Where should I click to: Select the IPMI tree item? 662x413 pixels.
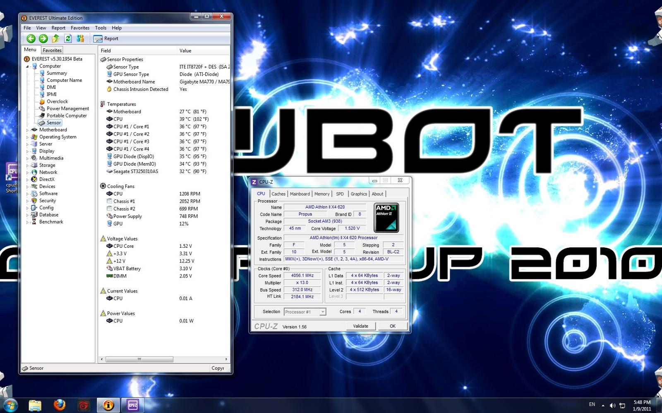click(x=51, y=94)
